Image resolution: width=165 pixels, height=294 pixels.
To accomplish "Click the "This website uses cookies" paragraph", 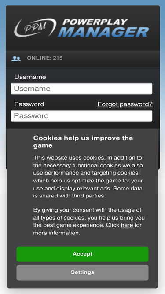I will pos(88,177).
